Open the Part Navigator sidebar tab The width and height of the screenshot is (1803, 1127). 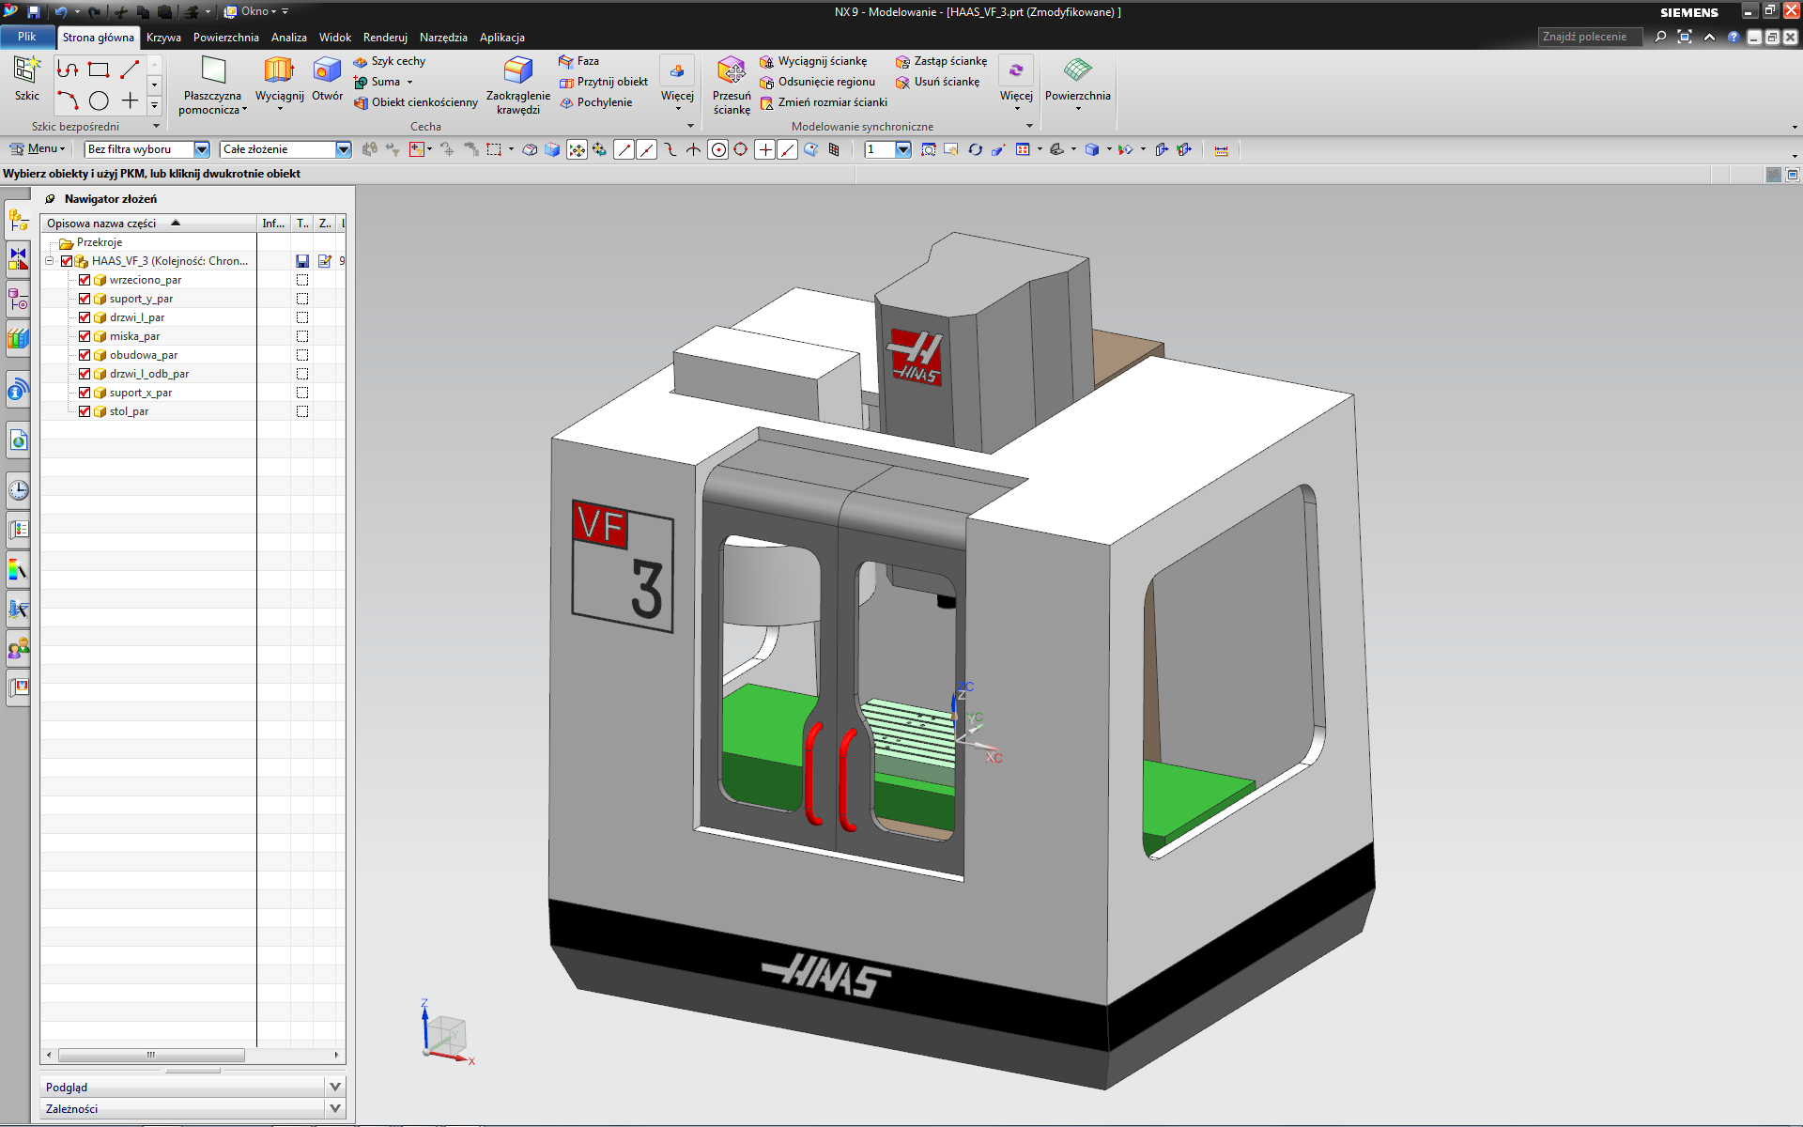[18, 299]
